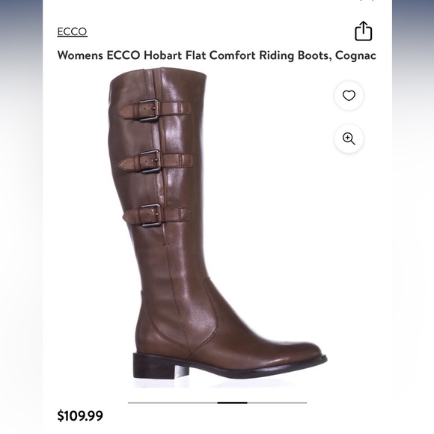
Task: Click the boot's dark heel
Action: (x=154, y=367)
